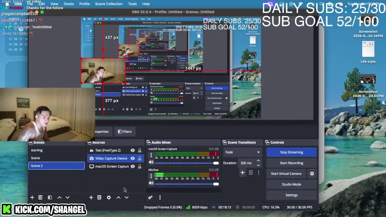Select the Scene entry in Scenes list
The height and width of the screenshot is (217, 386).
[x=56, y=158]
